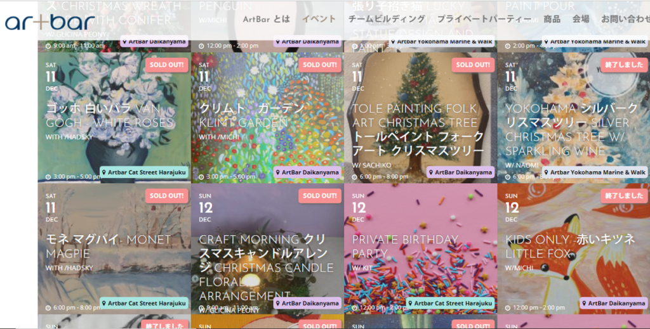
Task: Click 'W/MICHI' on Little Fox card
Action: pos(519,268)
